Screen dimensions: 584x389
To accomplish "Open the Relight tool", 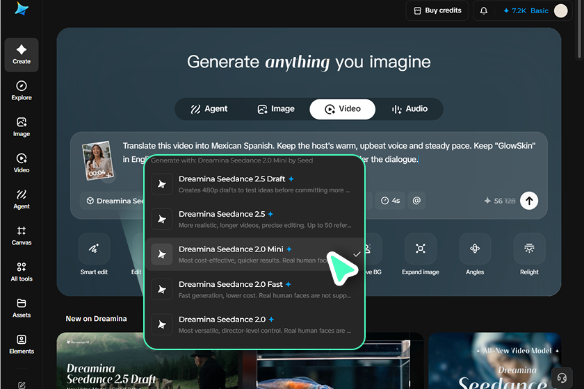I will click(529, 255).
